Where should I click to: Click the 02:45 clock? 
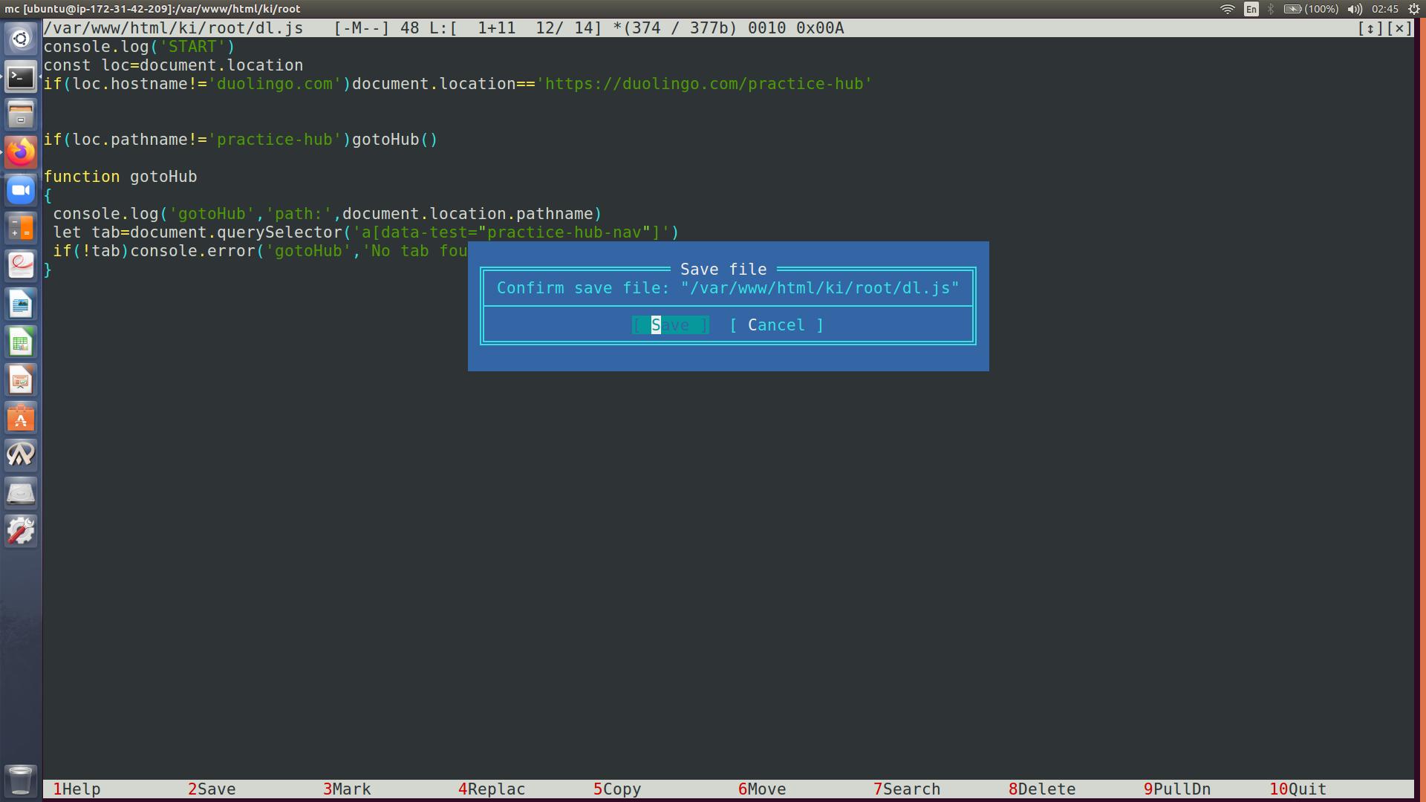pos(1385,9)
